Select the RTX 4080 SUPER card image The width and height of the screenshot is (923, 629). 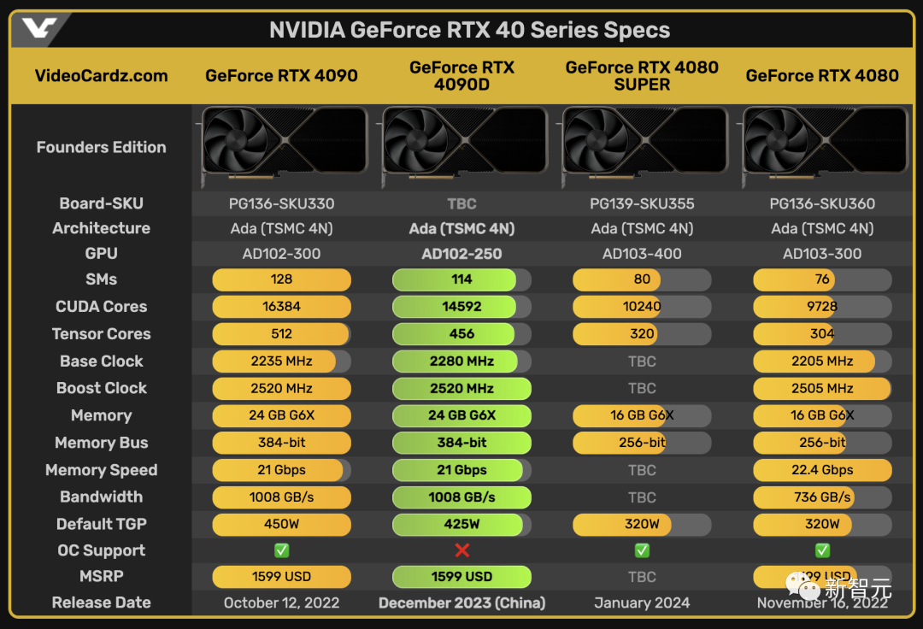[642, 146]
